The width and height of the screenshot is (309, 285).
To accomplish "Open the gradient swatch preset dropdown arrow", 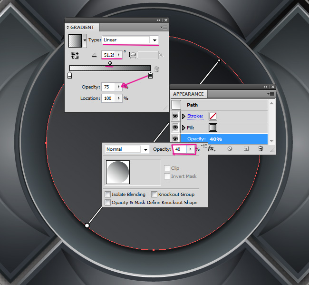I will point(85,40).
